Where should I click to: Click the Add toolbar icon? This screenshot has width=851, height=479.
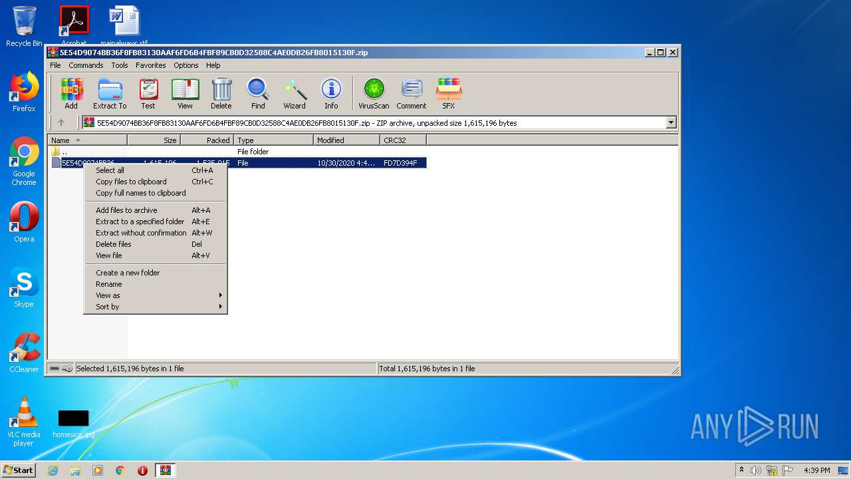[x=71, y=93]
